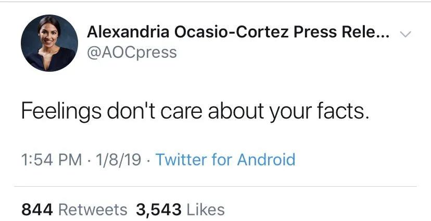Click the bold 844 retweet count number
The image size is (431, 221).
click(37, 209)
